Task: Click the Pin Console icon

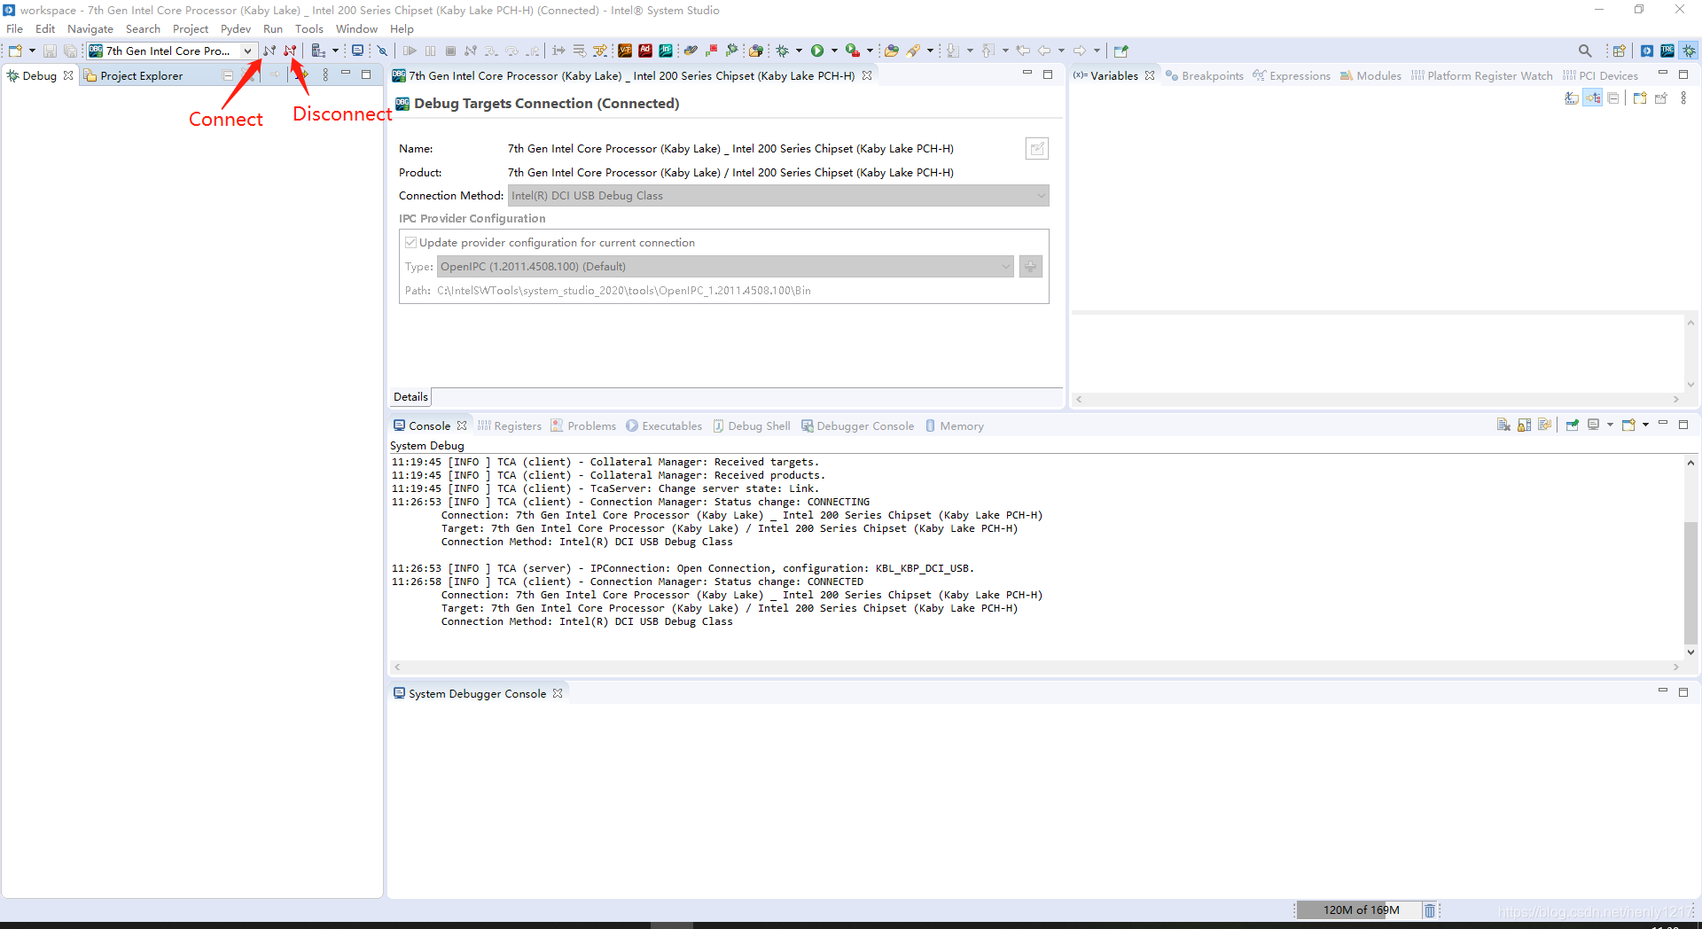Action: 1572,425
